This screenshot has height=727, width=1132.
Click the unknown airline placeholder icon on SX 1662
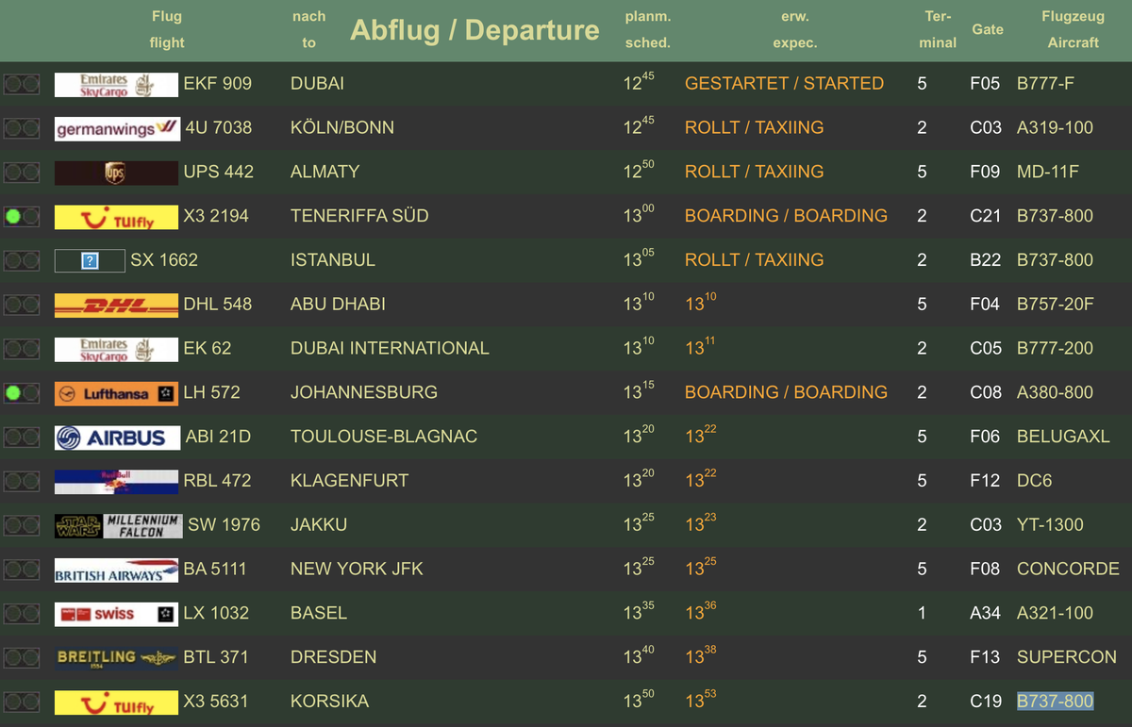(91, 261)
